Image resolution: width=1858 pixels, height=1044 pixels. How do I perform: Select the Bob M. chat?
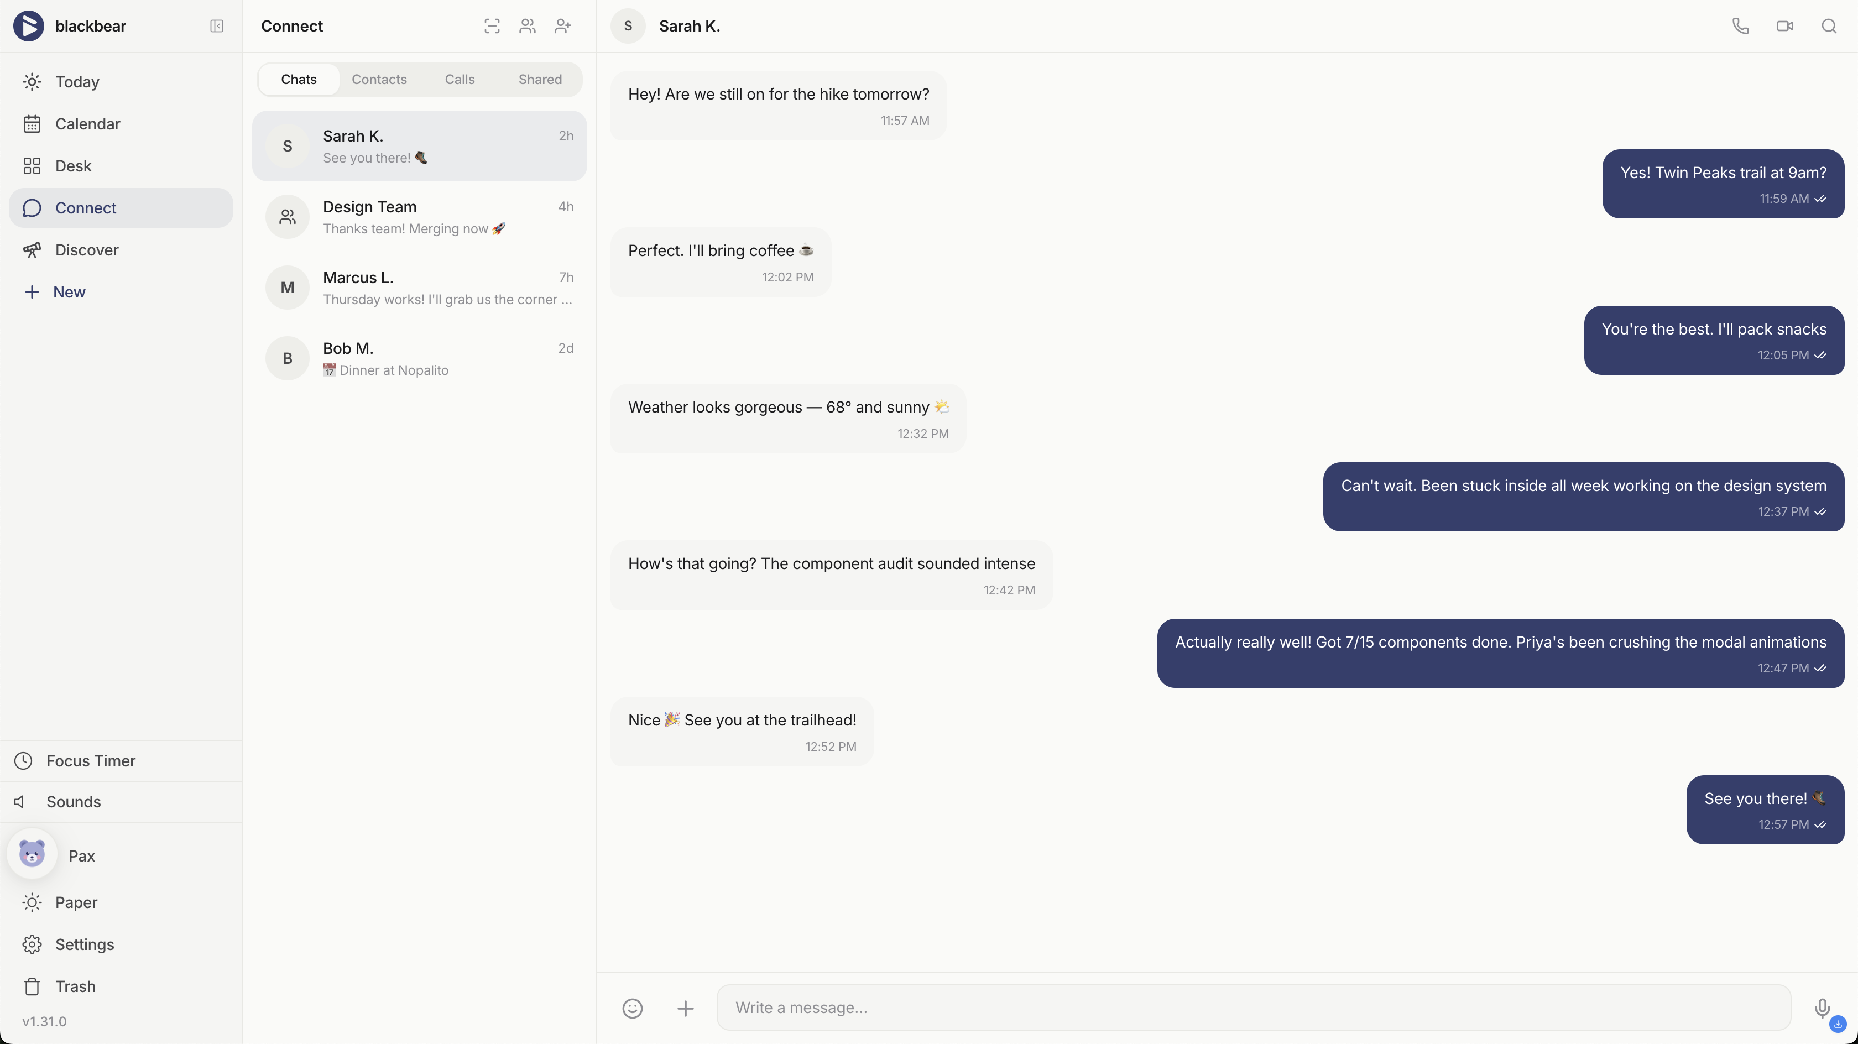click(420, 358)
